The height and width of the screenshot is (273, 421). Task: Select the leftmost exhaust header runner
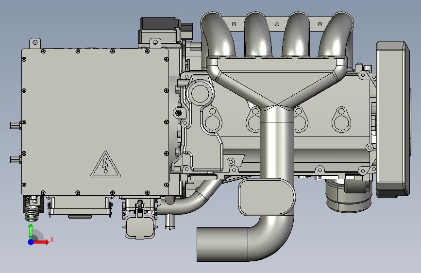click(218, 35)
